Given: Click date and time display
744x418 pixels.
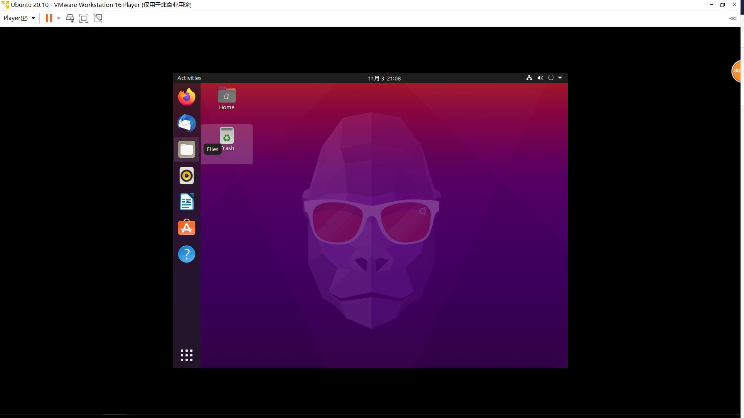Looking at the screenshot, I should 384,77.
